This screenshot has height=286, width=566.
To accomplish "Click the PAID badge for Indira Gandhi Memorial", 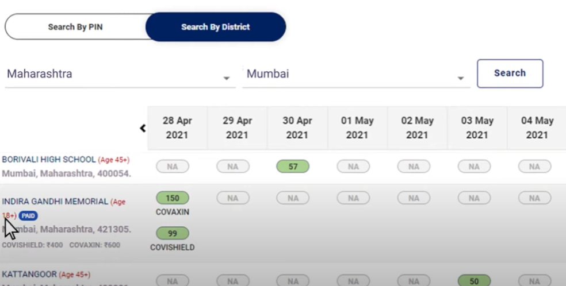I will [28, 216].
